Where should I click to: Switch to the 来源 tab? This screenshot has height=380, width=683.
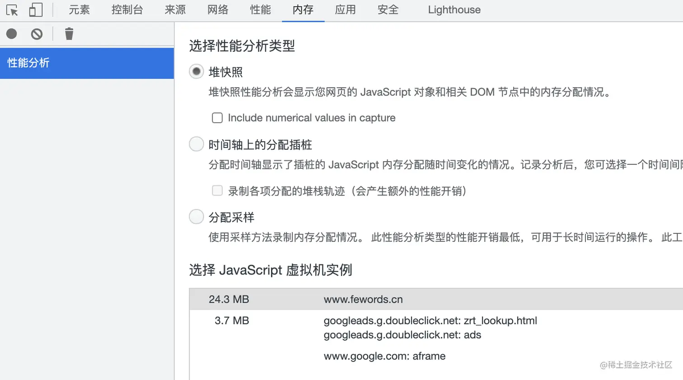click(x=174, y=9)
